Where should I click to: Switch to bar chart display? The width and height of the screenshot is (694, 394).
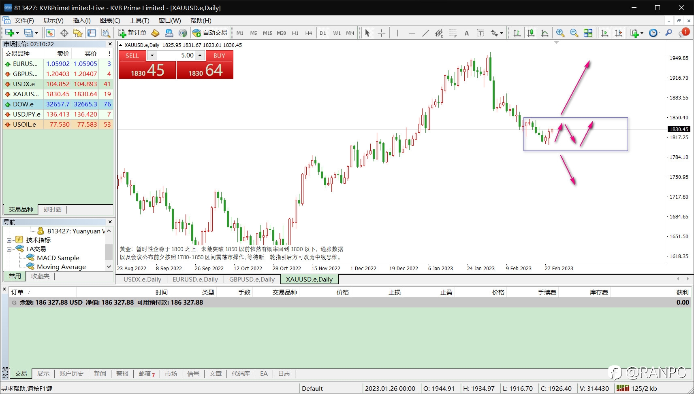coord(517,33)
